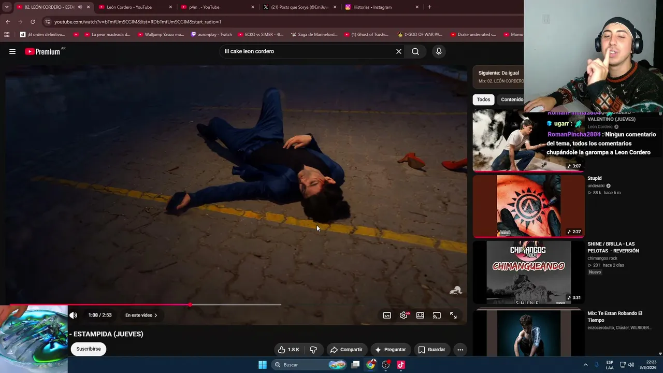Viewport: 663px width, 373px height.
Task: Start voice search with the microphone
Action: pos(439,51)
